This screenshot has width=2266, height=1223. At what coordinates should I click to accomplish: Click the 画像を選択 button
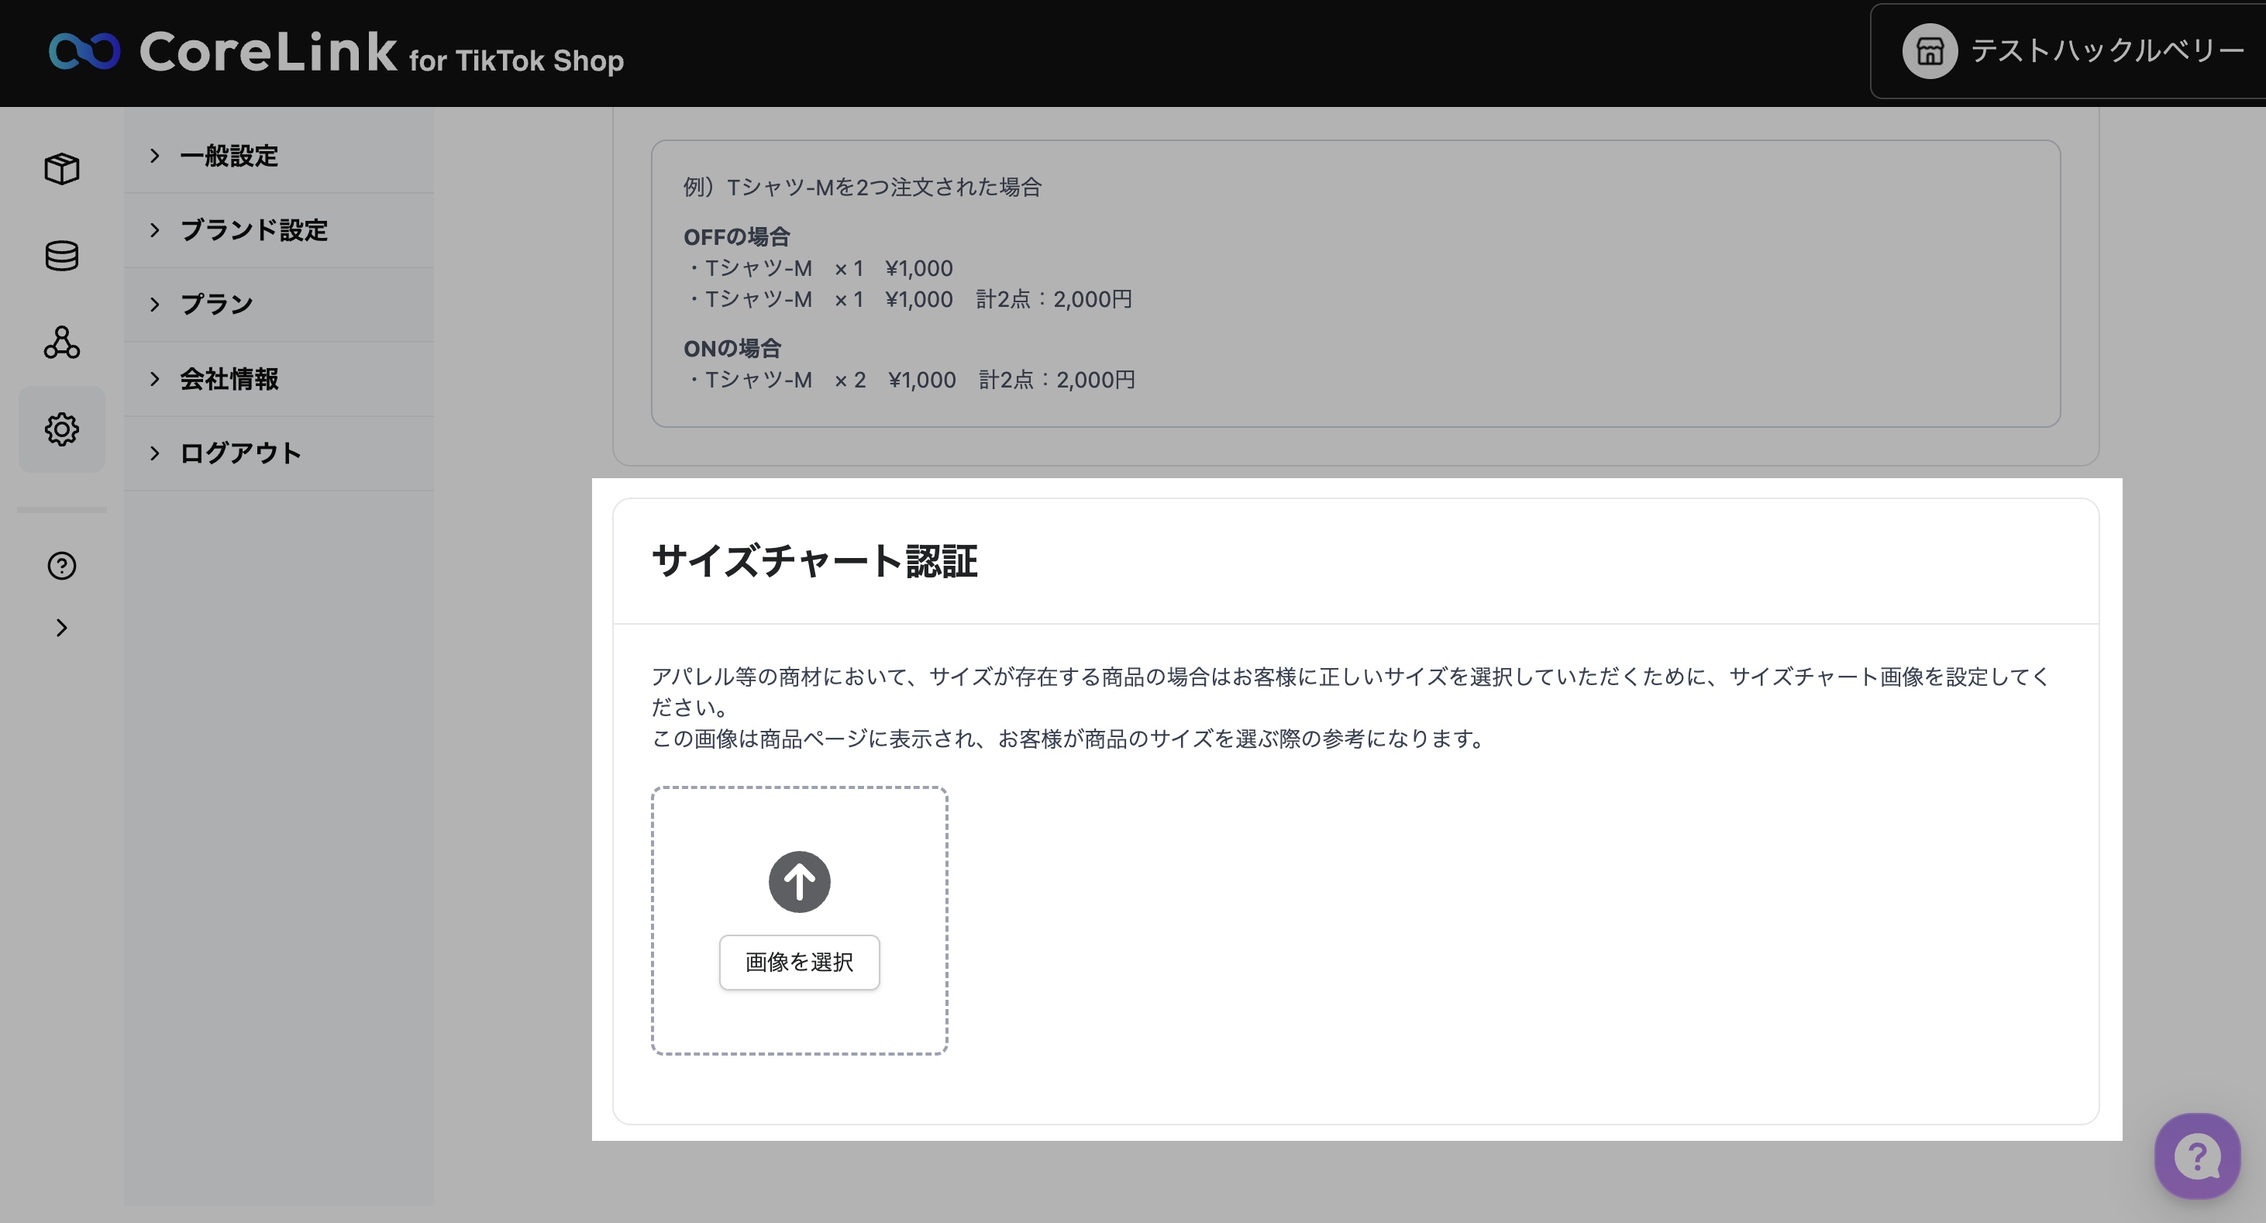point(799,963)
